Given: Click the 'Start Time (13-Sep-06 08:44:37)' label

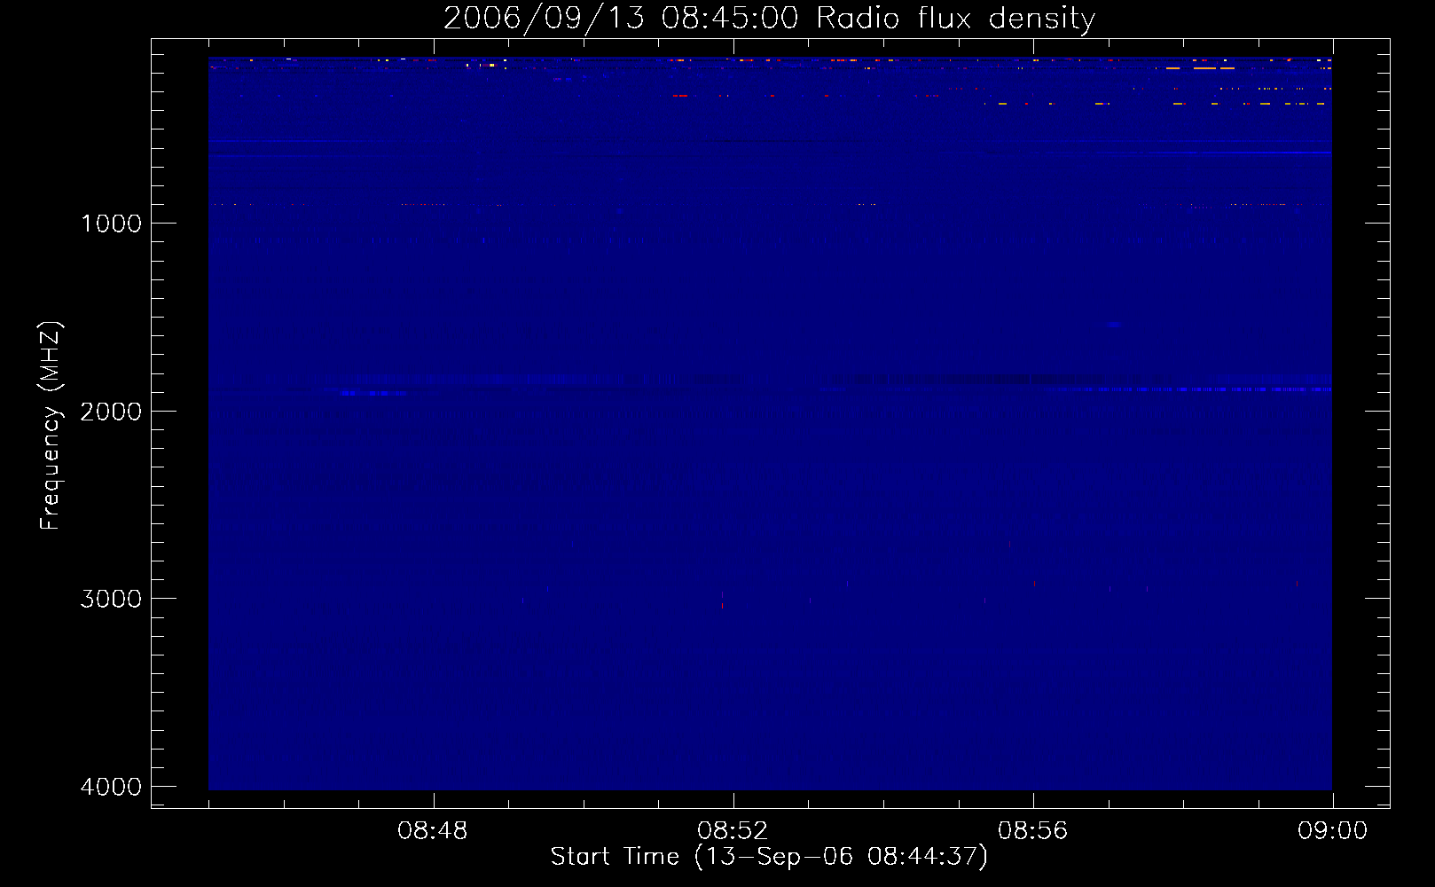Looking at the screenshot, I should pos(769,857).
